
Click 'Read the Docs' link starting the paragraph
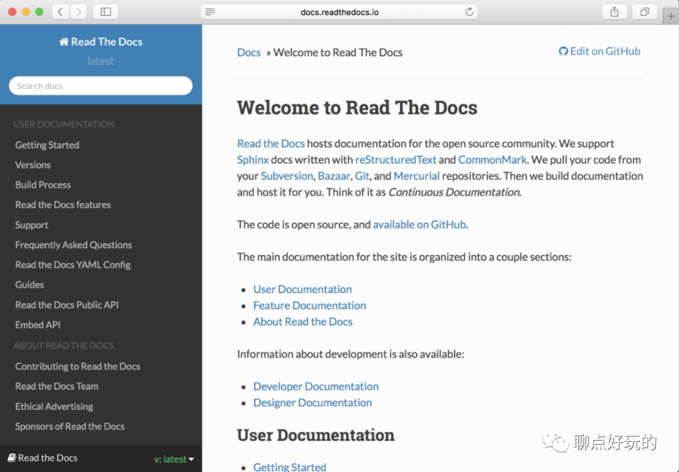(x=270, y=144)
